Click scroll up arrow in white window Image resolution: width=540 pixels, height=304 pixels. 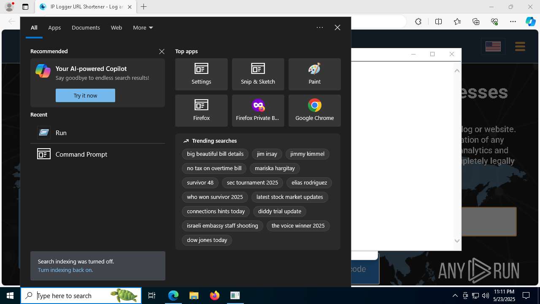457,71
